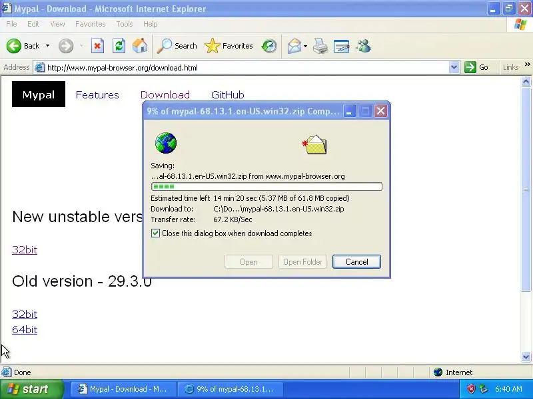Open the History clock icon
The width and height of the screenshot is (533, 399).
coord(269,46)
